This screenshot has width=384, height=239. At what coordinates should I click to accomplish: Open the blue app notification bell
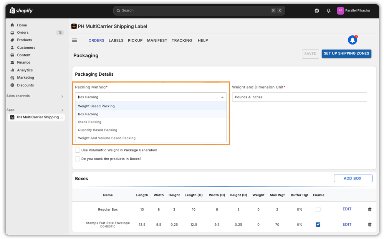353,40
